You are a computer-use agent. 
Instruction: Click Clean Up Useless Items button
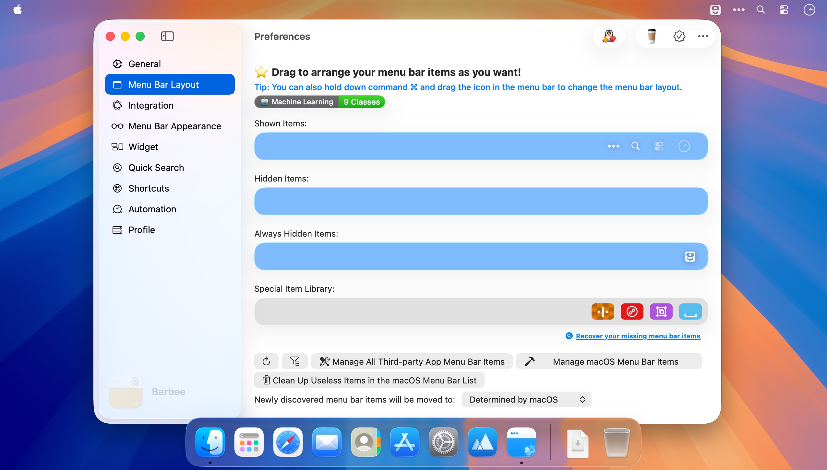click(369, 380)
